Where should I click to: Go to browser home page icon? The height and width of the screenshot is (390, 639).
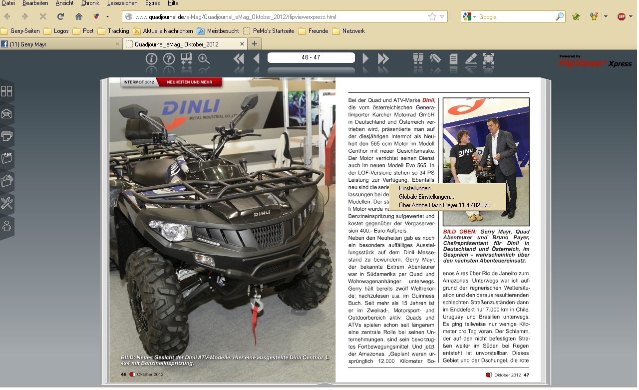[x=78, y=16]
